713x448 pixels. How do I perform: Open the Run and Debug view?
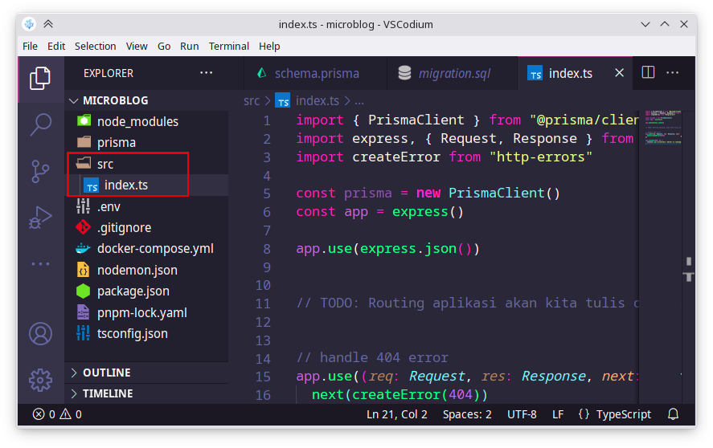click(x=40, y=217)
